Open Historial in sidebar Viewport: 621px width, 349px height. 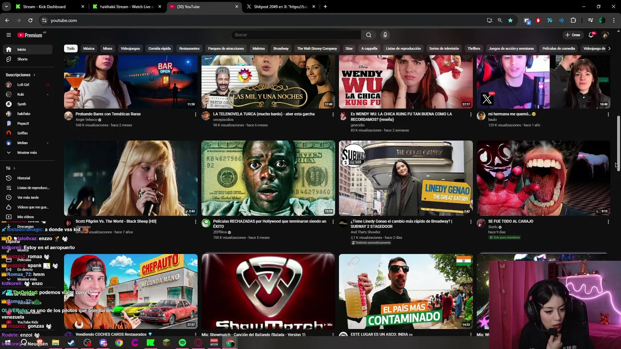coord(28,178)
